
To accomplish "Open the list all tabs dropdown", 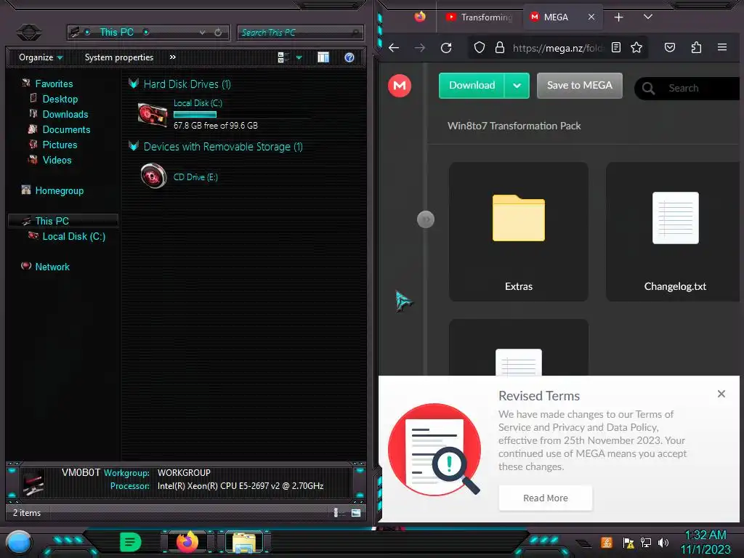I will click(x=647, y=17).
